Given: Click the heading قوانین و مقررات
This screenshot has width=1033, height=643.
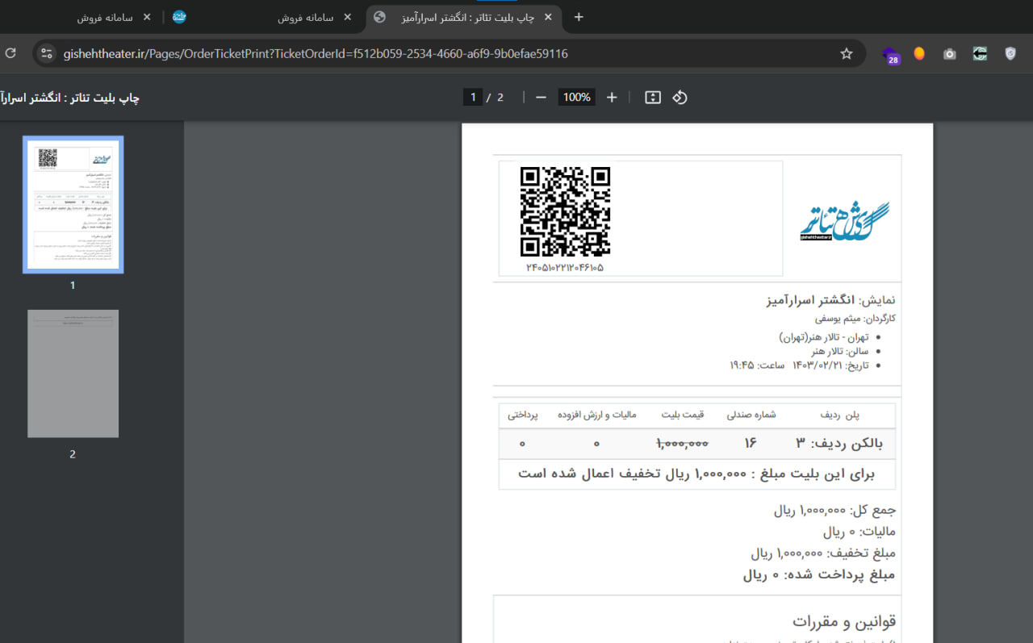Looking at the screenshot, I should click(x=844, y=622).
